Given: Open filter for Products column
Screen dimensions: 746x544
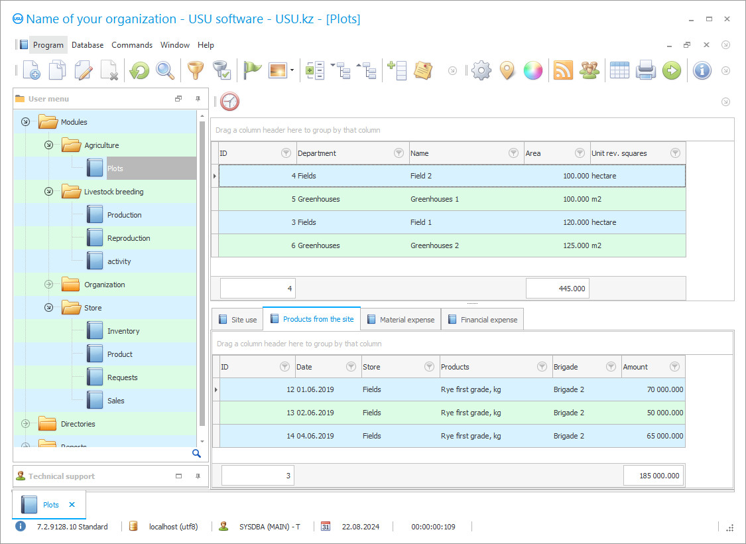Looking at the screenshot, I should coord(542,366).
